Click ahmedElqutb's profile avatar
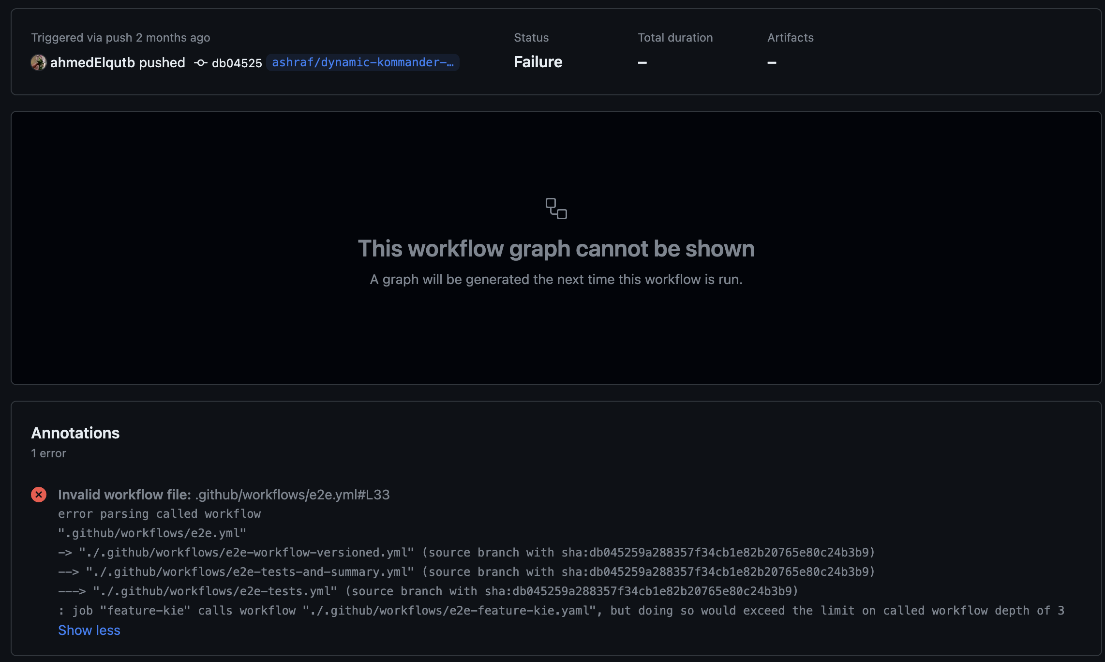The image size is (1105, 662). [x=38, y=62]
